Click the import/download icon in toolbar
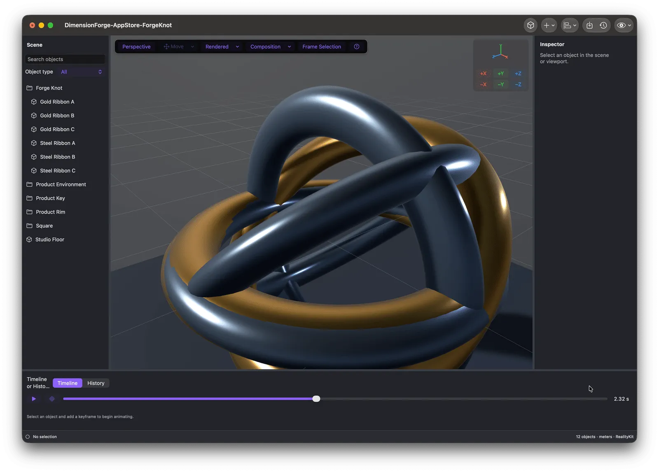Screen dimensions: 659x472 [589, 25]
